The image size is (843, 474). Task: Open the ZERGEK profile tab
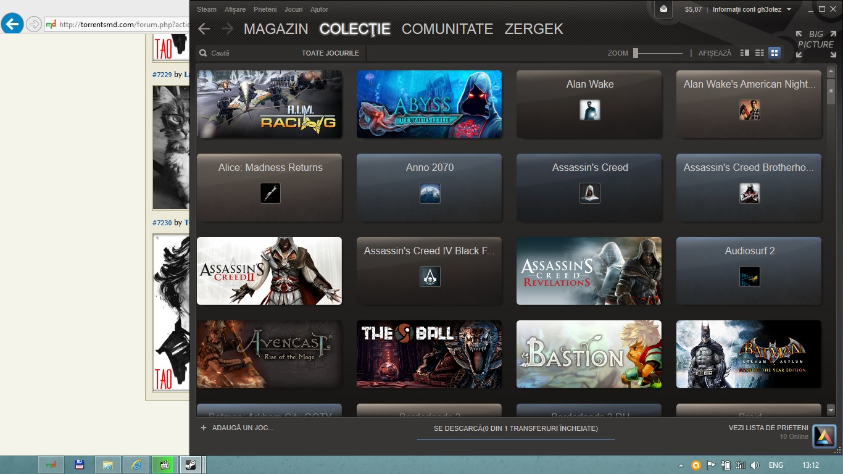pyautogui.click(x=534, y=29)
